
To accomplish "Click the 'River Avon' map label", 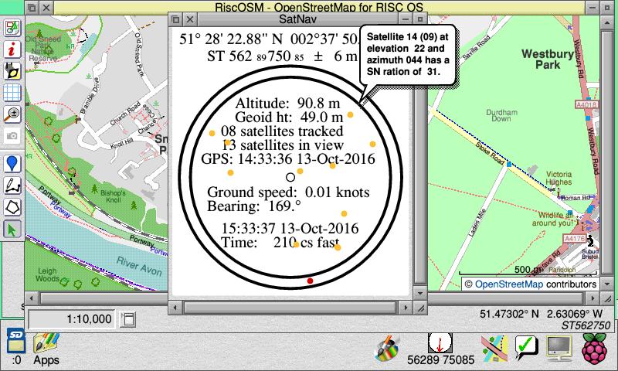I will (139, 266).
